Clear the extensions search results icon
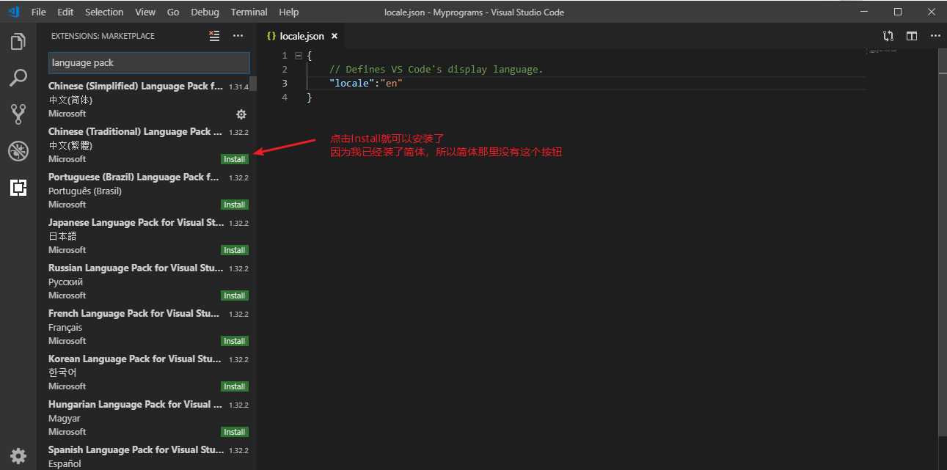 214,35
